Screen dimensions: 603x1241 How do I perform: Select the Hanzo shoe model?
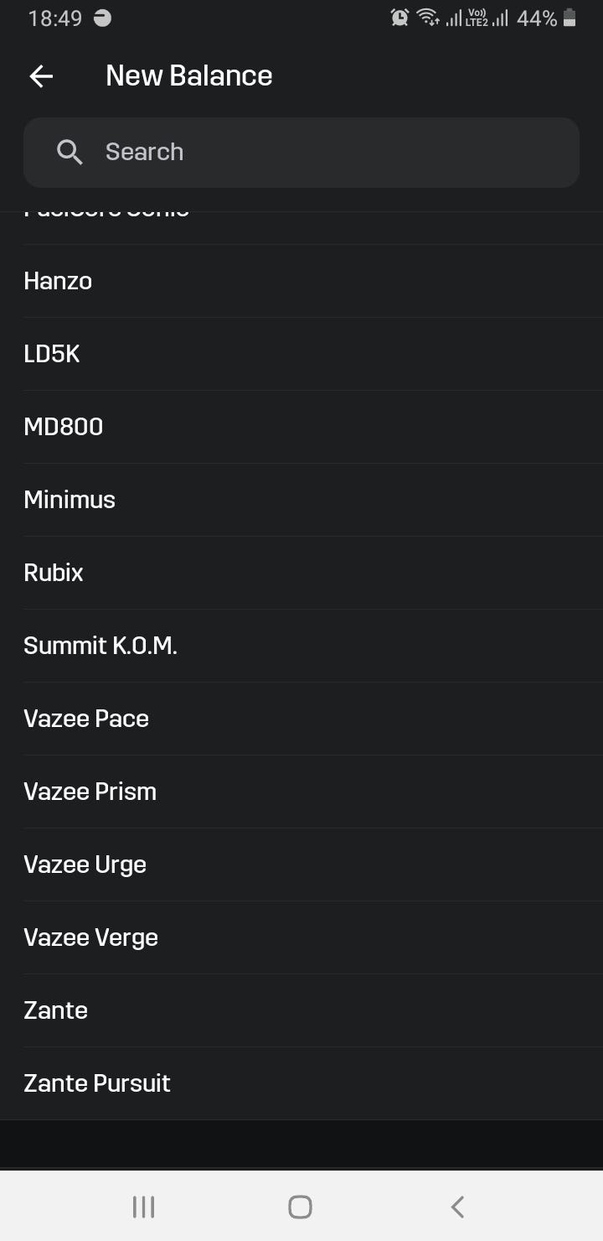[301, 281]
